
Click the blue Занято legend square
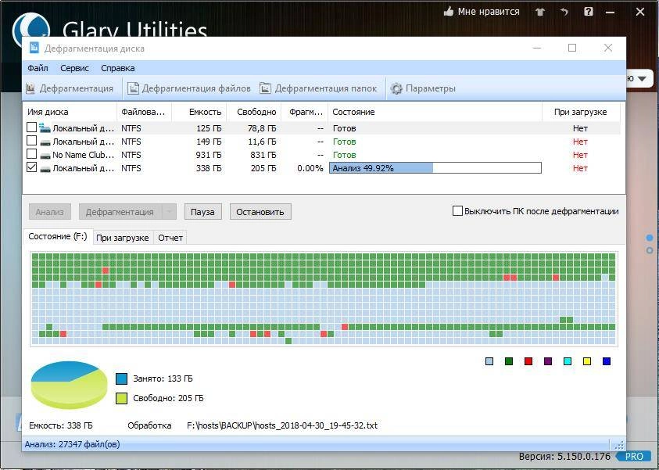coord(121,379)
